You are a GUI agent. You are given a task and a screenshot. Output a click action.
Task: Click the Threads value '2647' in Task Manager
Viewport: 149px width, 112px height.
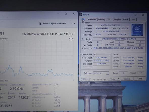point(12,97)
